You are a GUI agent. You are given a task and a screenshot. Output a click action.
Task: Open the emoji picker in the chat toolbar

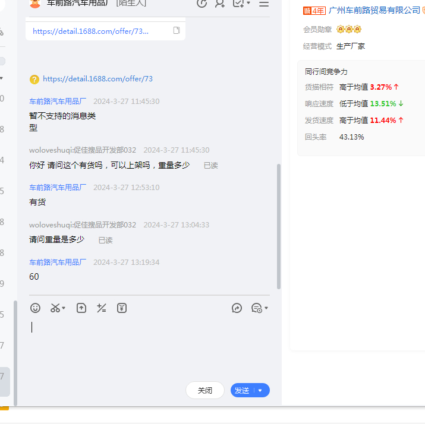(36, 308)
